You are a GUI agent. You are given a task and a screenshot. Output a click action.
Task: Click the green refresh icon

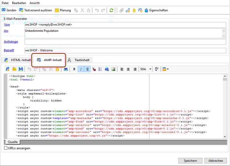(x=111, y=10)
